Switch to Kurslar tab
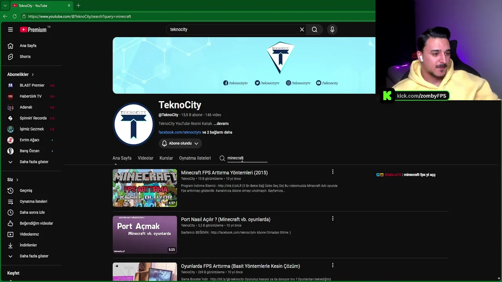502x282 pixels. 166,158
